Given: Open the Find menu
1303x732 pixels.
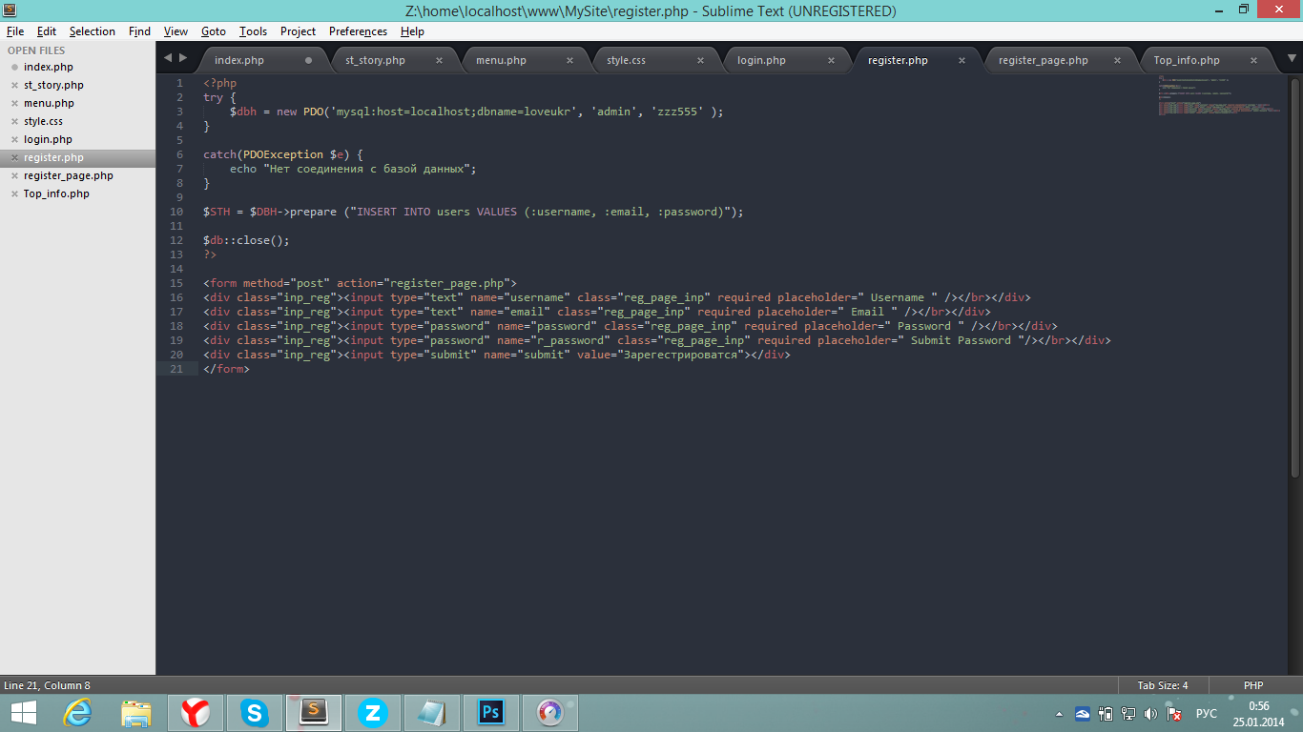Looking at the screenshot, I should tap(139, 31).
